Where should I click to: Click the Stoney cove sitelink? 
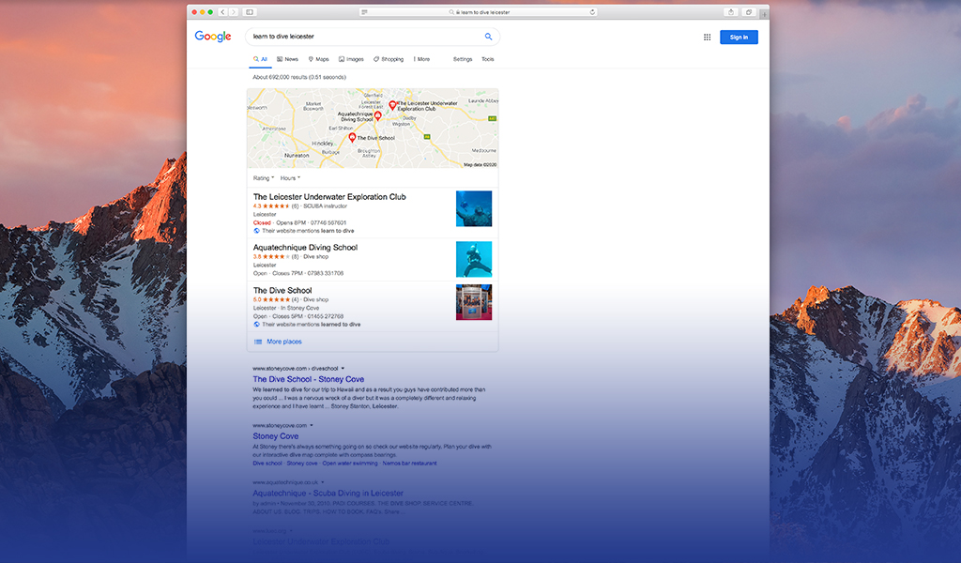pos(302,464)
